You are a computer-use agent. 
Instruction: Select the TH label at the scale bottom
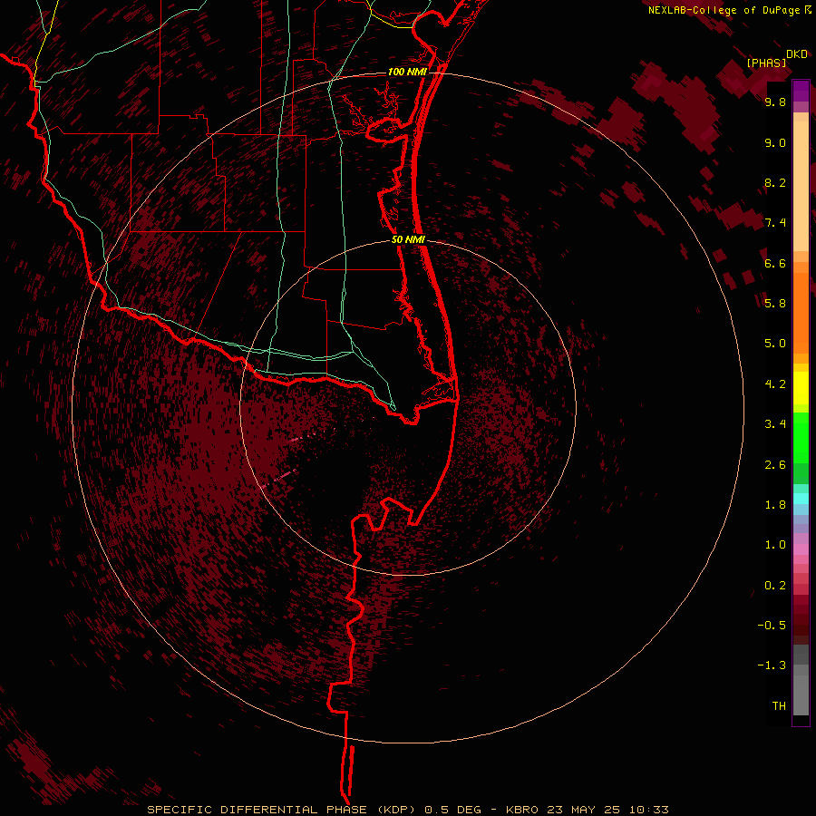(x=779, y=705)
